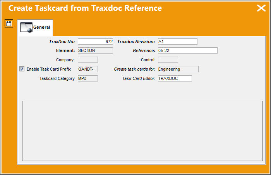Image resolution: width=271 pixels, height=175 pixels.
Task: Click the Task Card Editor: label
Action: click(139, 78)
